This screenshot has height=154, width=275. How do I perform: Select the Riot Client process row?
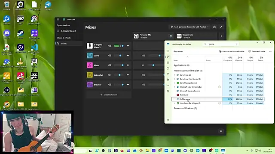[x=218, y=95]
